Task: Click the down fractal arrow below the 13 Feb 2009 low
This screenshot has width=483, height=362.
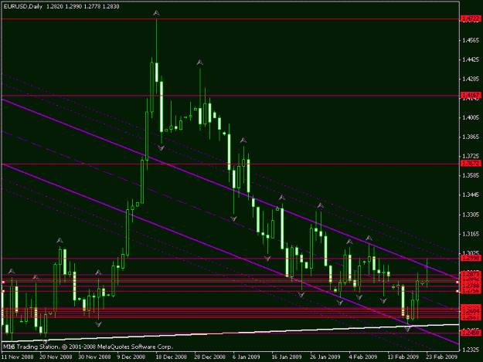Action: [x=407, y=329]
